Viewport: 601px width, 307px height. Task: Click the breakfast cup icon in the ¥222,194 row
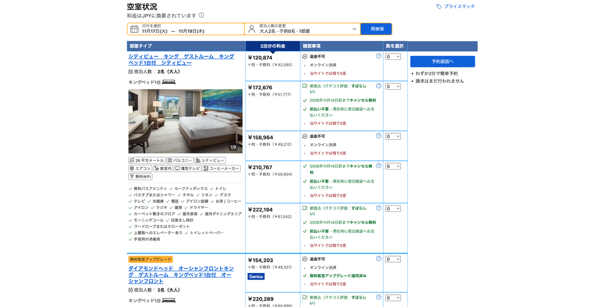pyautogui.click(x=305, y=208)
